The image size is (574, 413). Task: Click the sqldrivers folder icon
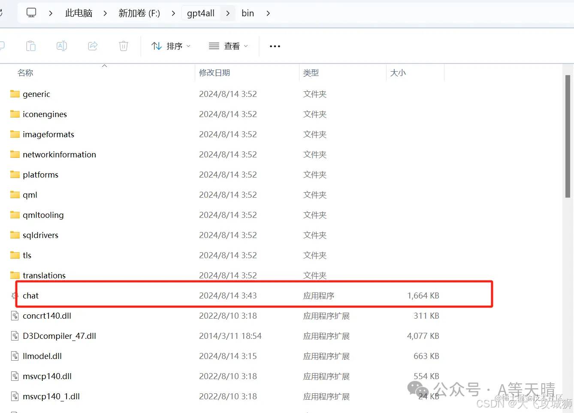click(15, 235)
